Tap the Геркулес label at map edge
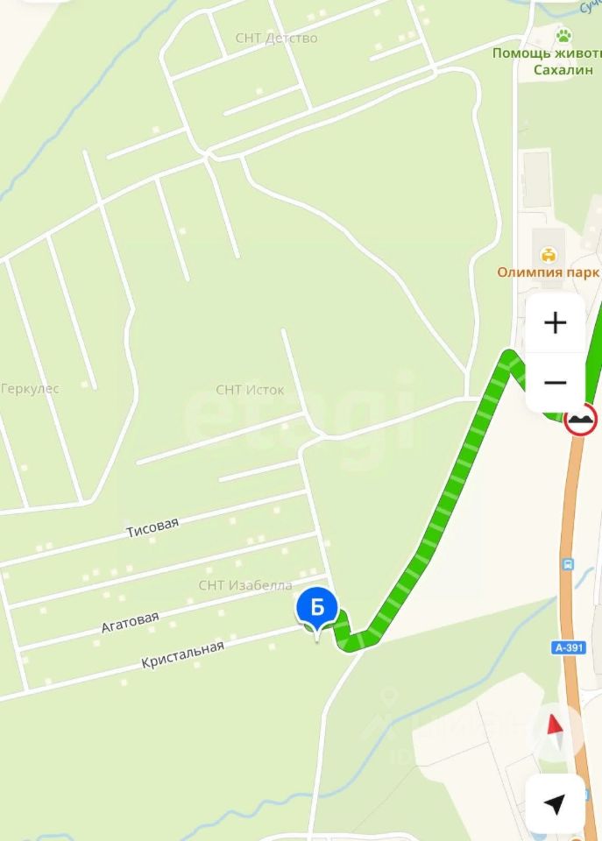Viewport: 602px width, 841px height. coord(30,388)
